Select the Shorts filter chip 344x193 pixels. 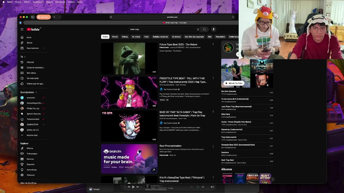point(115,37)
